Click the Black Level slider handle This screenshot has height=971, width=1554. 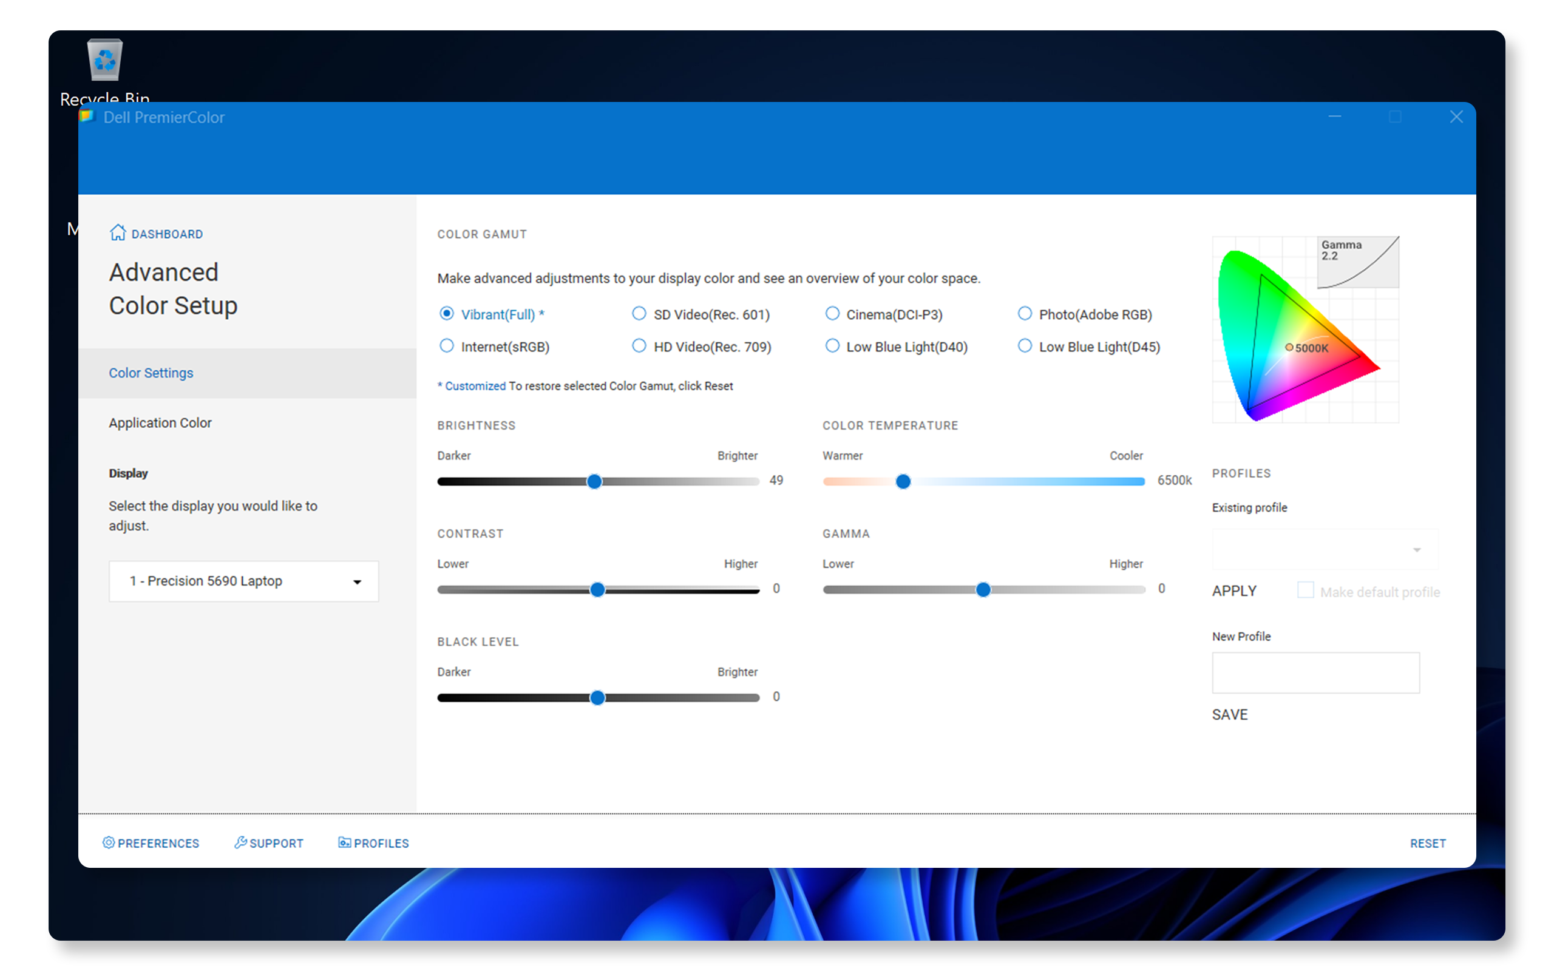598,697
